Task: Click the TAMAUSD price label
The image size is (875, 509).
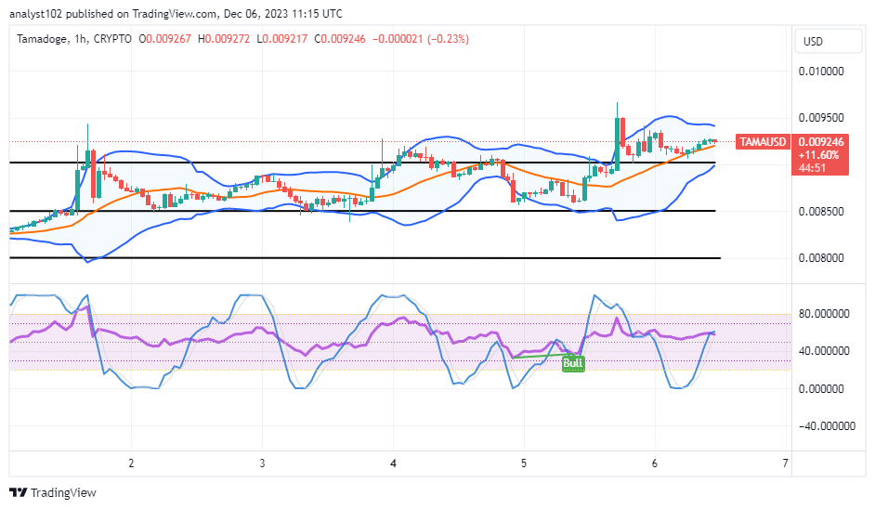Action: pos(763,142)
